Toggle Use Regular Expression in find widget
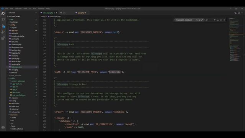This screenshot has width=245, height=138. (202, 20)
